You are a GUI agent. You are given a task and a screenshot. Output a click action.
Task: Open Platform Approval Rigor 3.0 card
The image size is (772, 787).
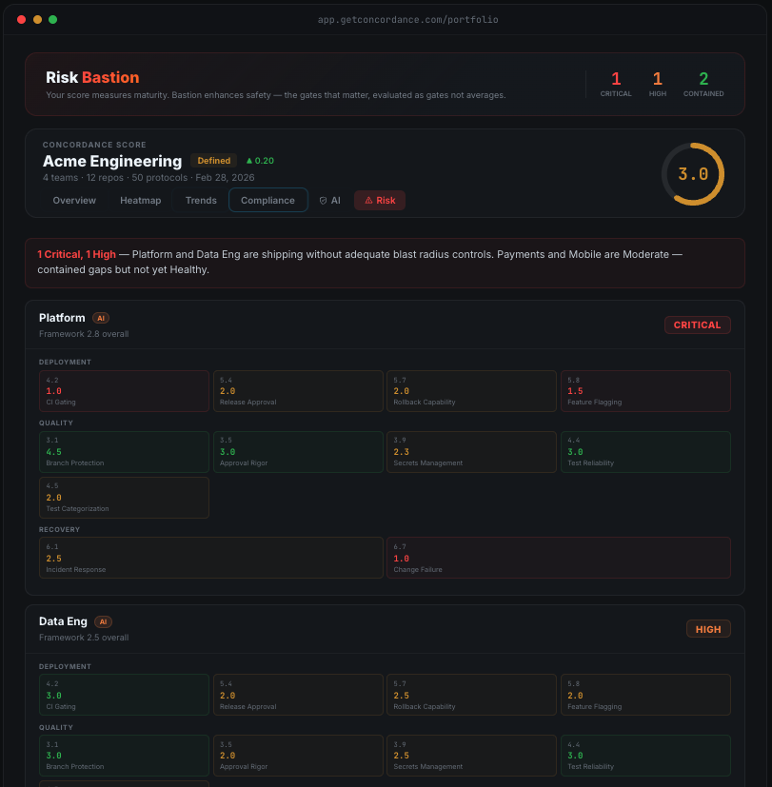tap(298, 452)
